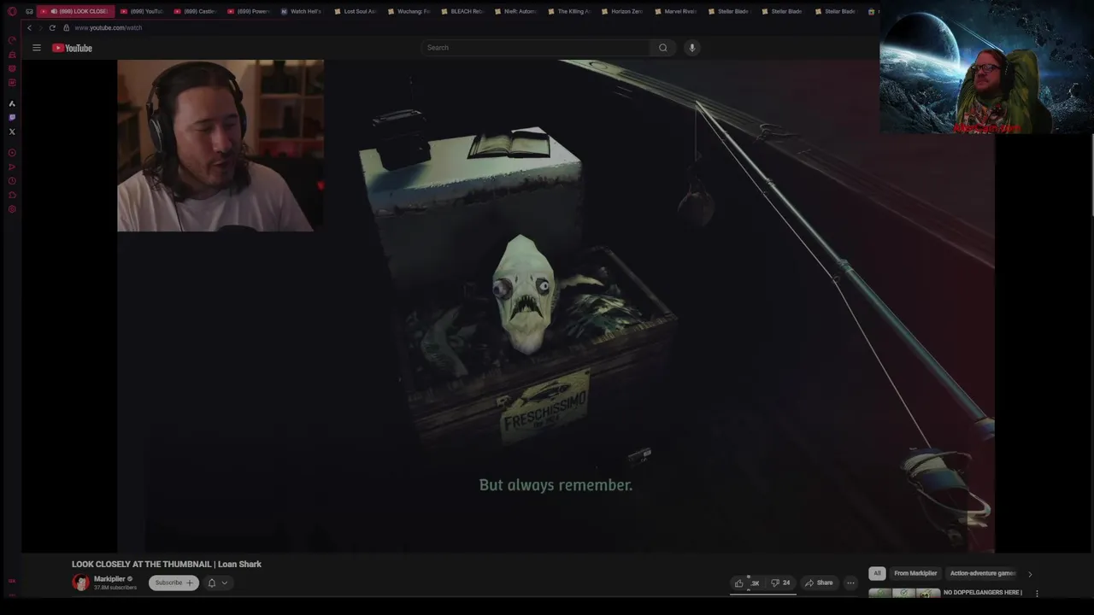
Task: Open the YouTube hamburger guide menu
Action: (37, 48)
